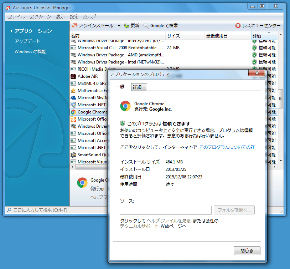Image resolution: width=290 pixels, height=269 pixels.
Task: Click the list scroll up arrow
Action: tap(281, 35)
